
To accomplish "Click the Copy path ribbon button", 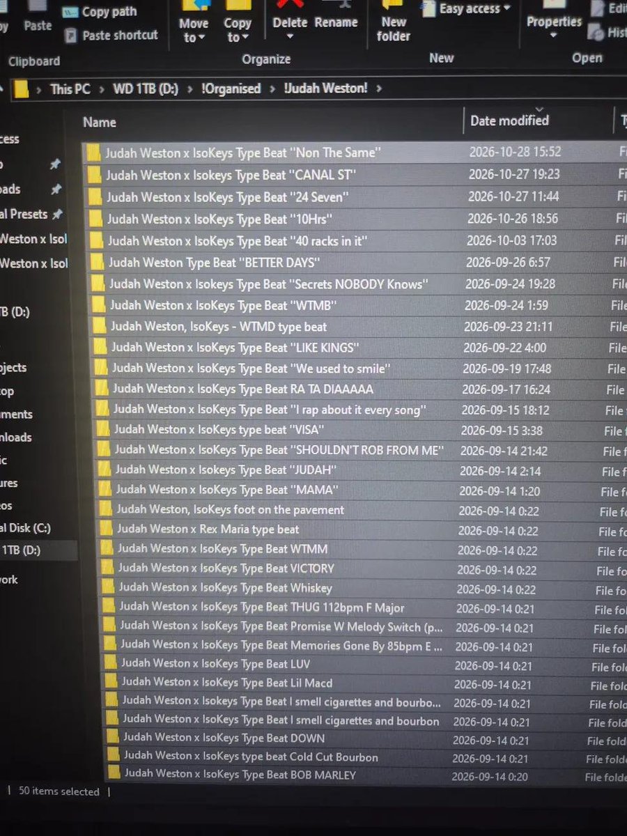I will (100, 12).
